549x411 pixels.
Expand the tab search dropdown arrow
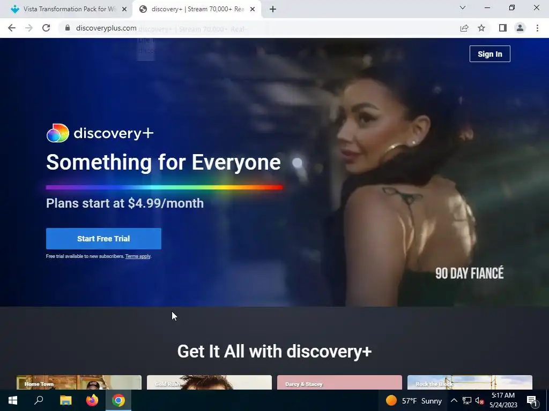coord(463,7)
